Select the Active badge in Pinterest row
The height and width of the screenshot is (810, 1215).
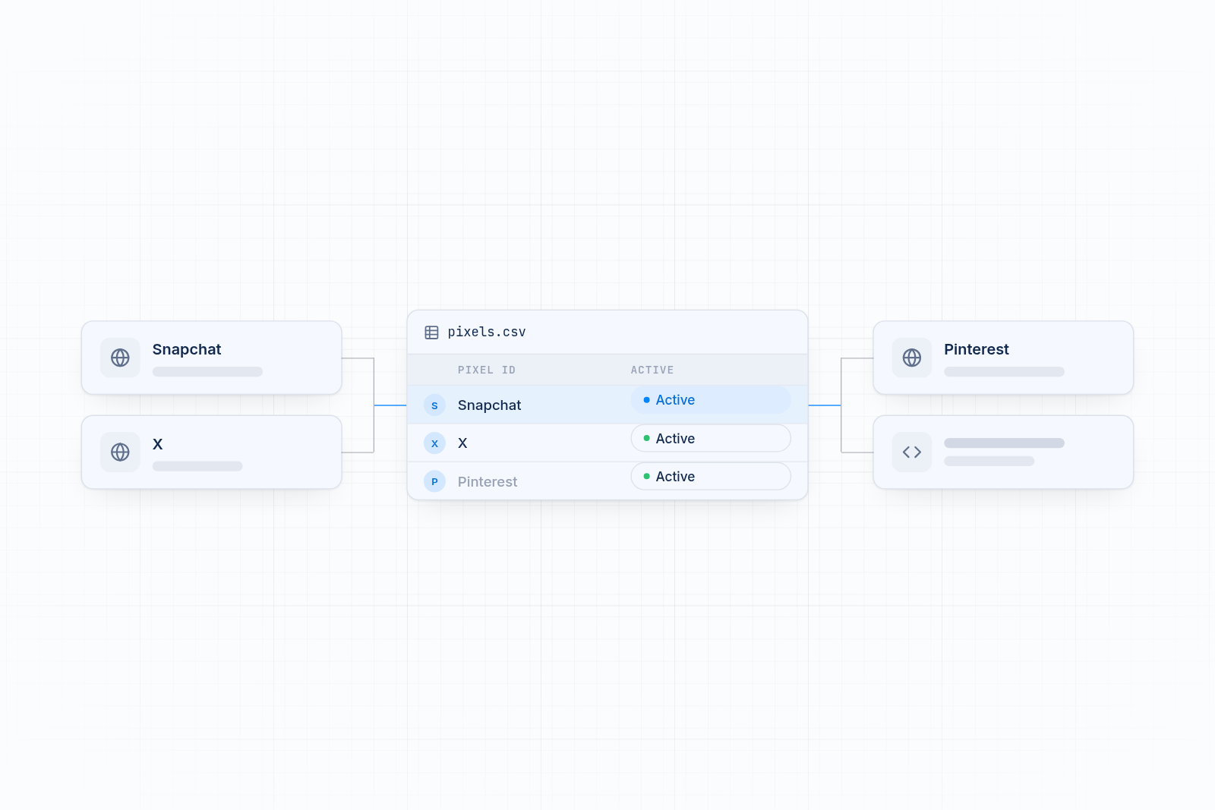click(x=711, y=476)
